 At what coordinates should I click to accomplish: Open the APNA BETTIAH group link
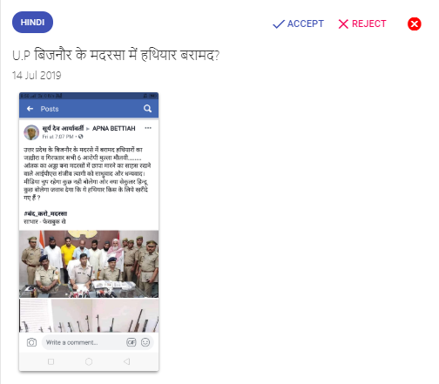pyautogui.click(x=114, y=129)
